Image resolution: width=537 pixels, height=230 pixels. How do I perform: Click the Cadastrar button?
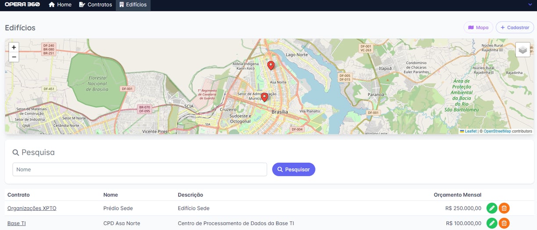click(x=515, y=28)
